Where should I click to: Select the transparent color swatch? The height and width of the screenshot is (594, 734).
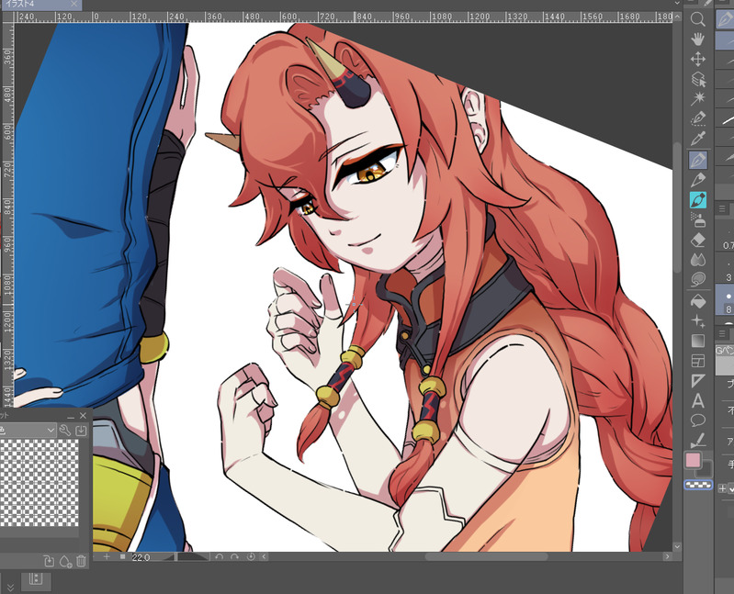(x=698, y=485)
